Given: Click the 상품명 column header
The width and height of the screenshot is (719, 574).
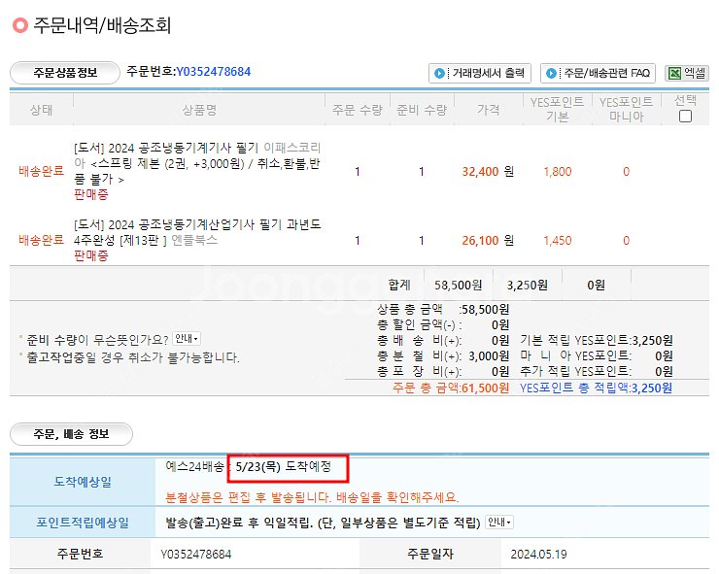Looking at the screenshot, I should 199,110.
